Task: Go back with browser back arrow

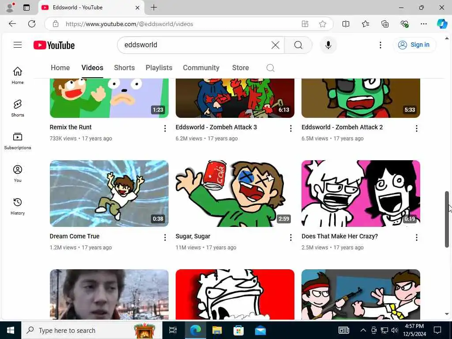Action: coord(12,24)
